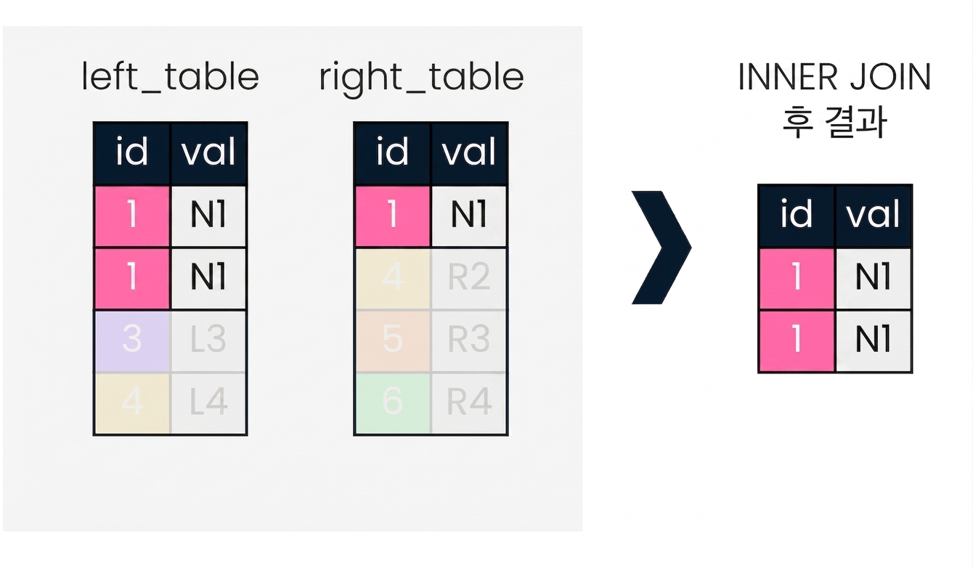Click the INNER JOIN 후 결과 heading

tap(834, 99)
